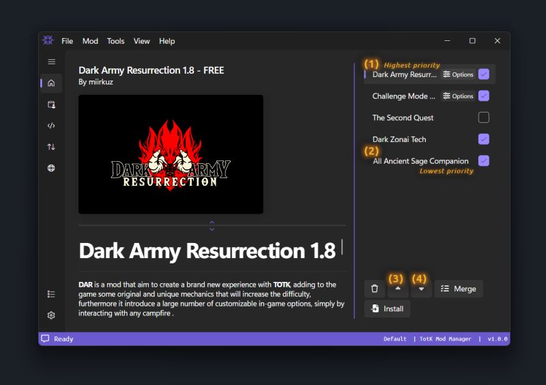546x385 pixels.
Task: Open the View menu
Action: pyautogui.click(x=142, y=41)
